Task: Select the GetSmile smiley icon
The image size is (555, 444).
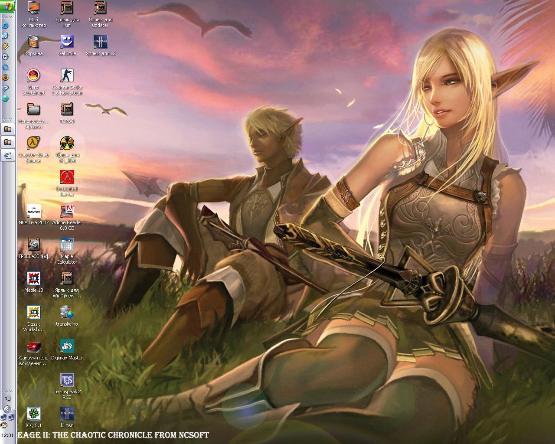Action: tap(67, 45)
